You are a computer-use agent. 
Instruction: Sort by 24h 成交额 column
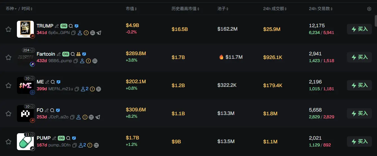(x=275, y=9)
